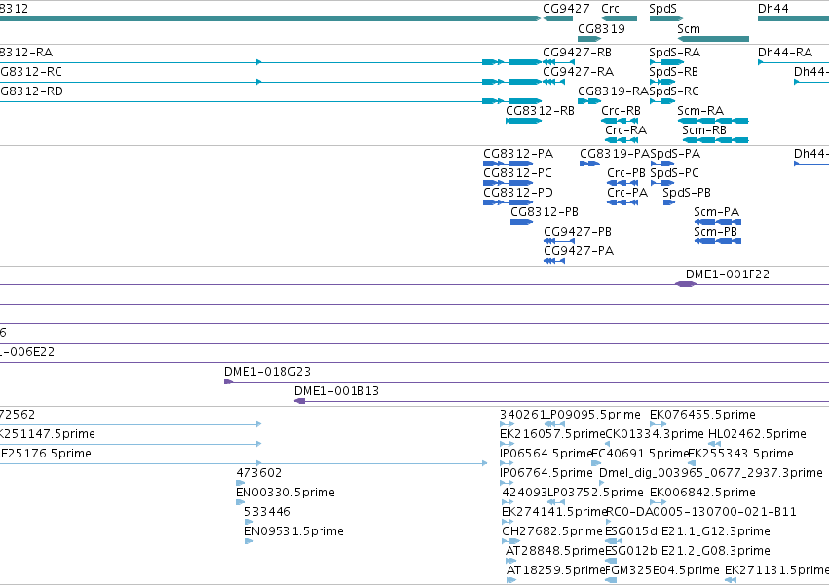829x585 pixels.
Task: Select the Crc gene span
Action: [620, 18]
